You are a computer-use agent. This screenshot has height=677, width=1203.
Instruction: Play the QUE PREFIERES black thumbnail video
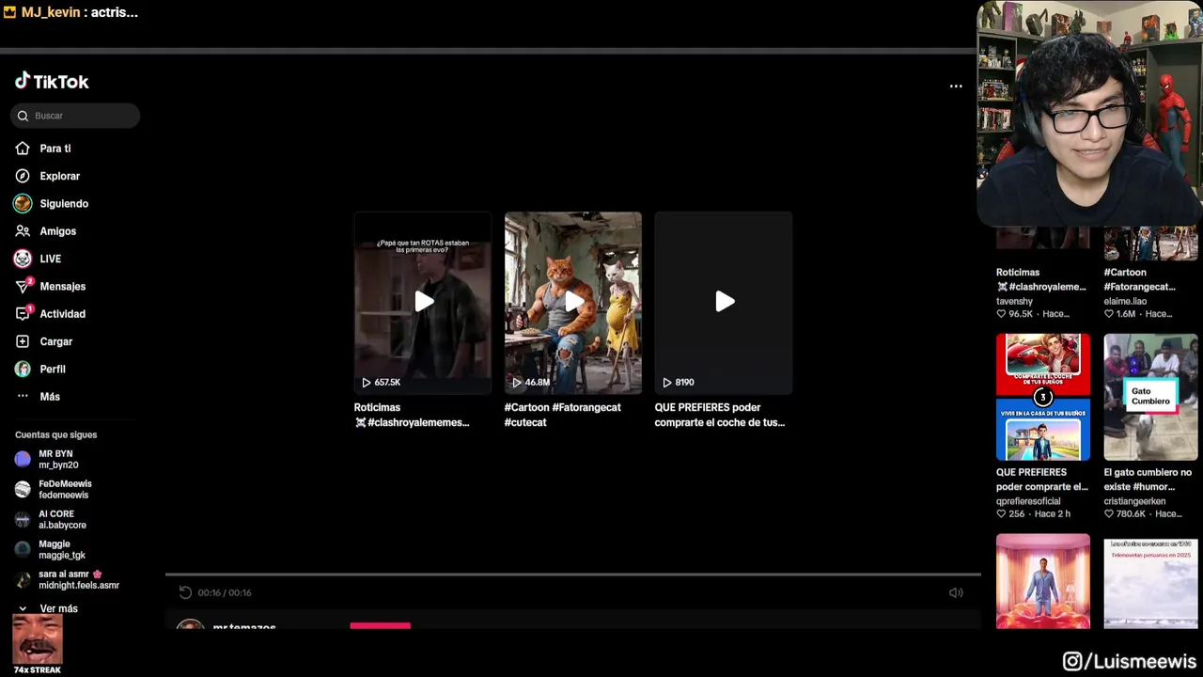click(724, 302)
